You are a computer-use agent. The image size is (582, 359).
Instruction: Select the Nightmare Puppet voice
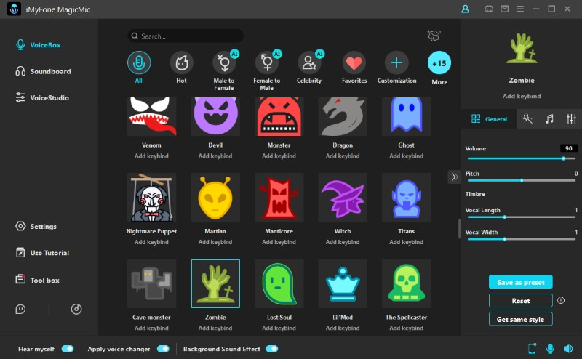click(x=152, y=197)
